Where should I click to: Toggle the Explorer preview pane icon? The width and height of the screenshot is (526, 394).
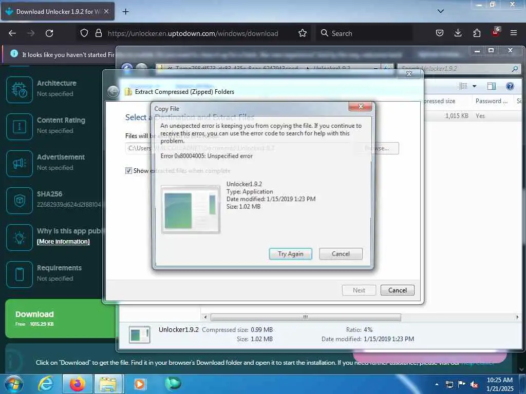tap(492, 86)
